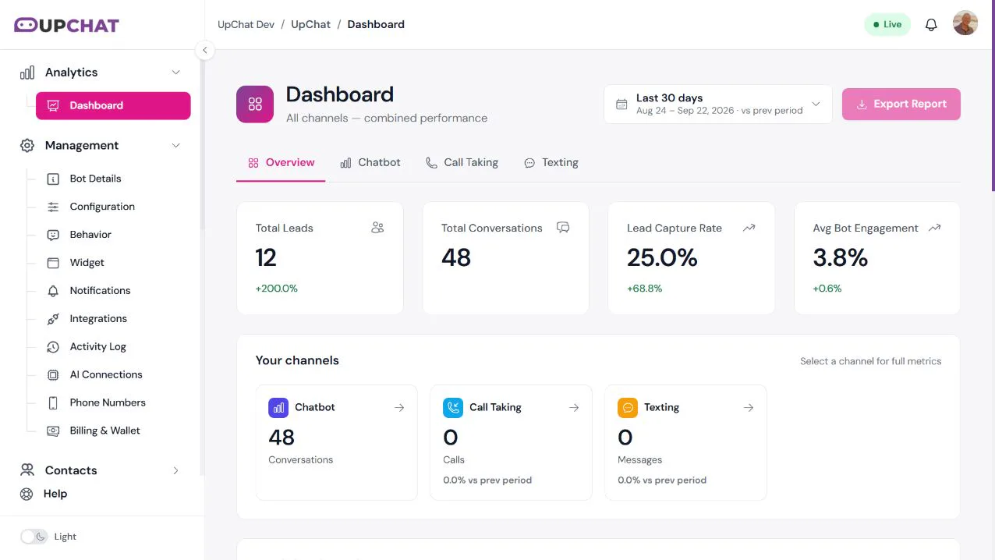
Task: Click the UpChat logo
Action: (66, 25)
